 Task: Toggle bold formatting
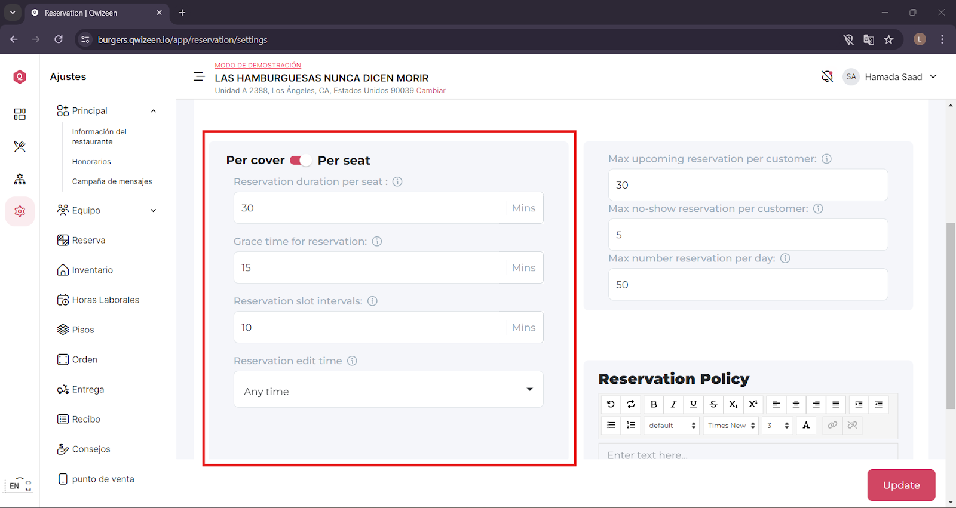click(x=654, y=404)
